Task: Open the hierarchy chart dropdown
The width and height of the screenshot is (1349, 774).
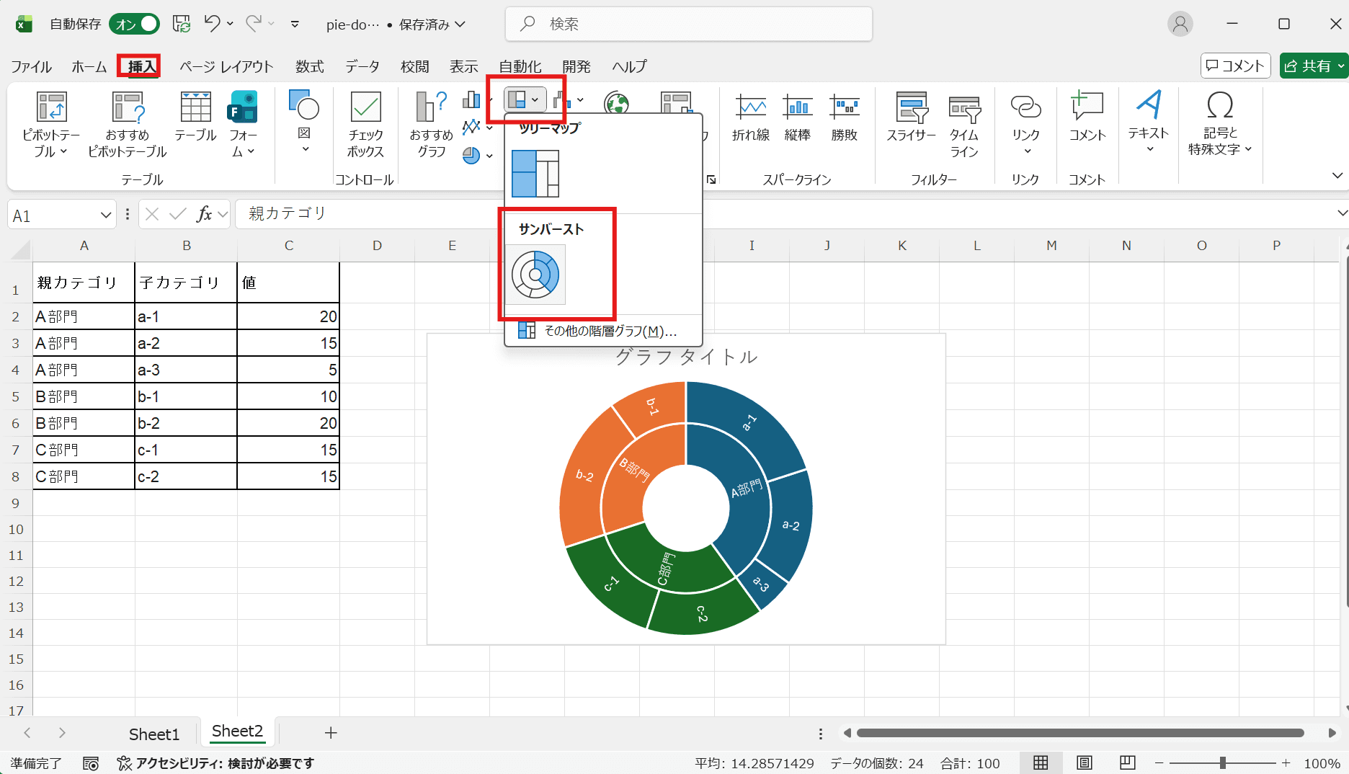Action: coord(524,99)
